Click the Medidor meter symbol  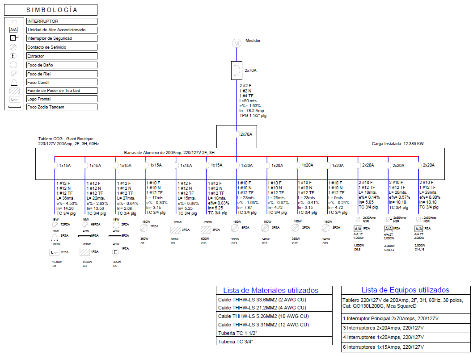236,43
